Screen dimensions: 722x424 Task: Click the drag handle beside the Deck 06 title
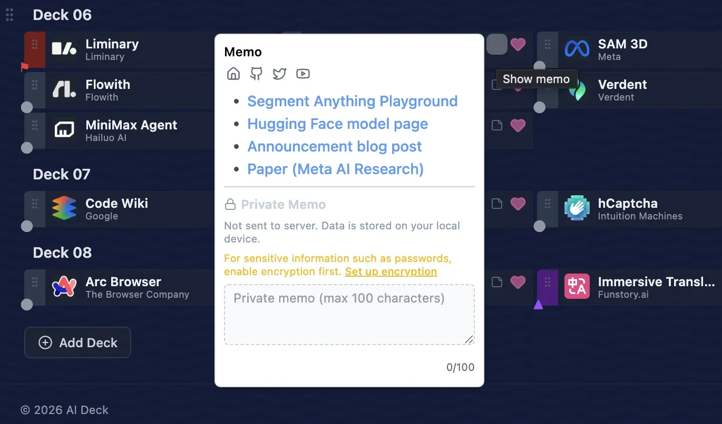[x=9, y=15]
